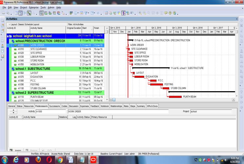
Task: Zoom in the Gantt timescale
Action: click(x=140, y=13)
